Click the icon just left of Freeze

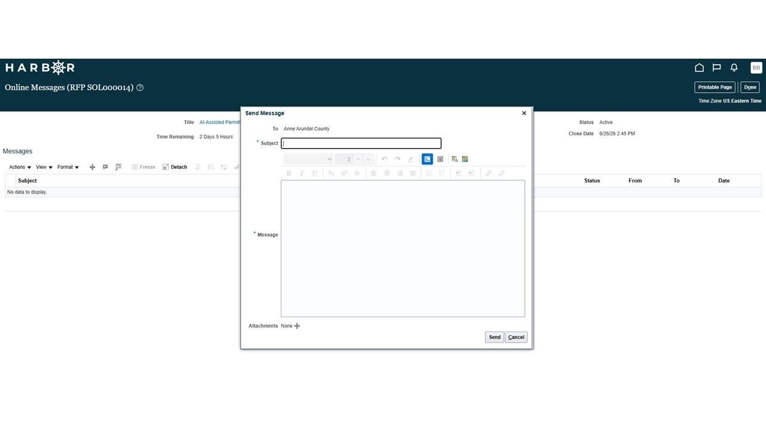click(x=118, y=167)
